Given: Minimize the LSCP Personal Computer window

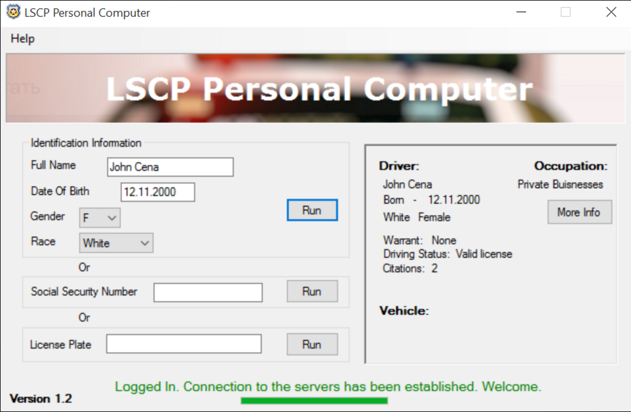Looking at the screenshot, I should [x=521, y=12].
